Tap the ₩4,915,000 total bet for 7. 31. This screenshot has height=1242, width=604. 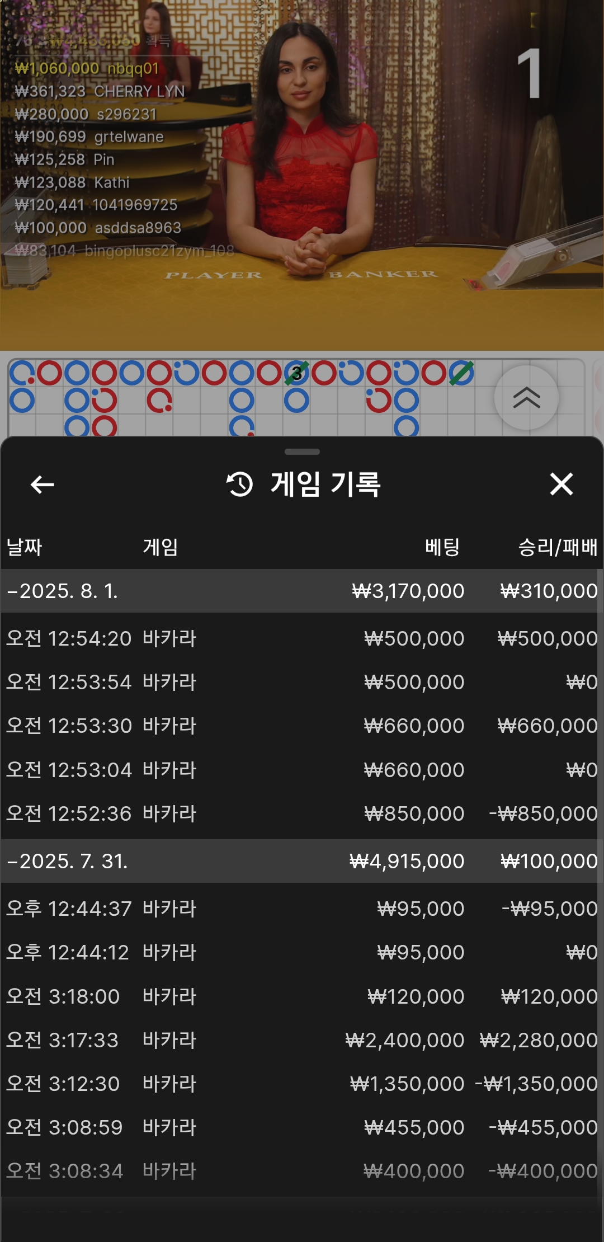click(407, 861)
